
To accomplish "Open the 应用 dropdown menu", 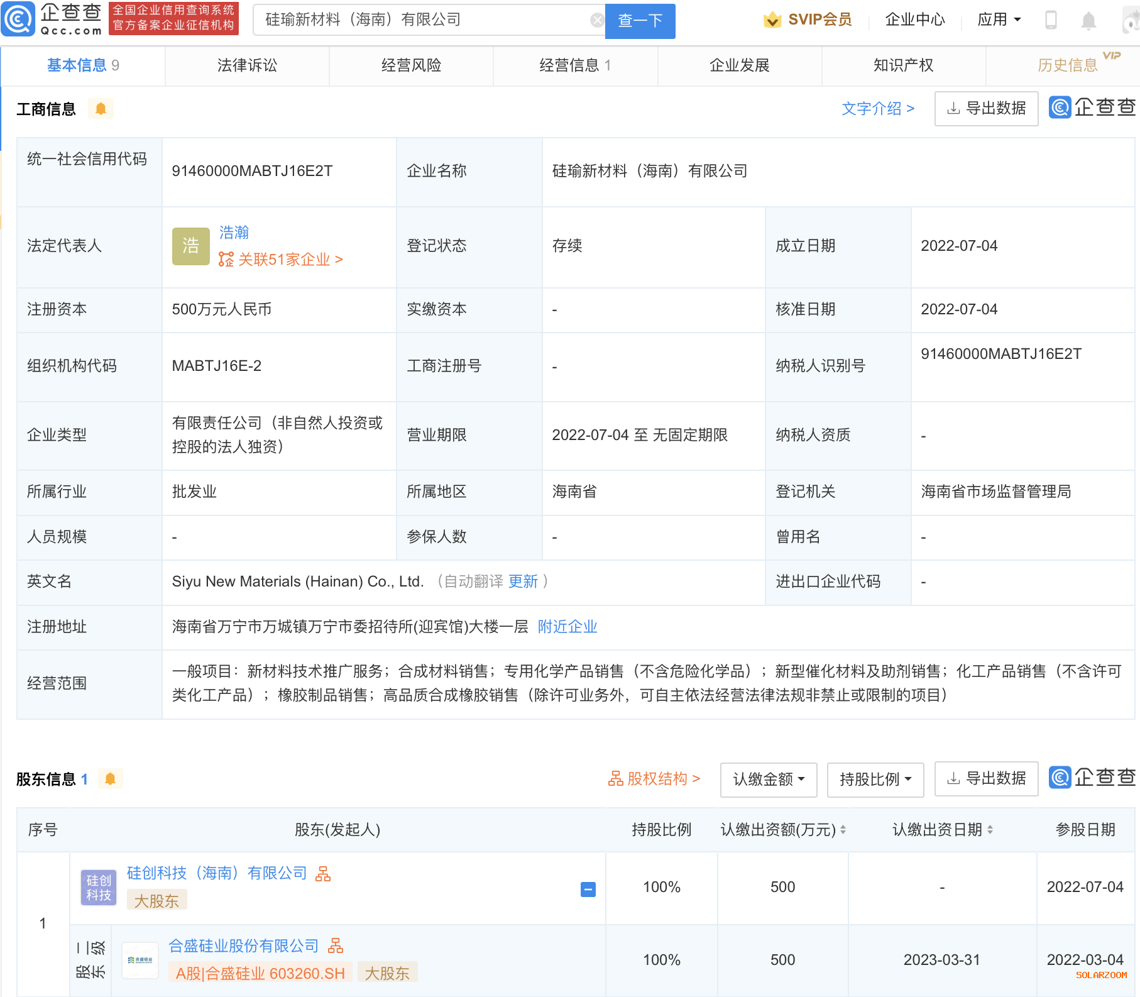I will 999,20.
